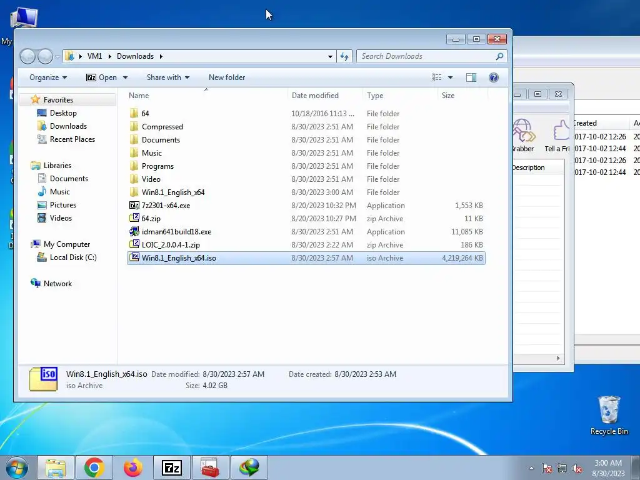
Task: Click the large iso icon in details pane
Action: click(43, 379)
